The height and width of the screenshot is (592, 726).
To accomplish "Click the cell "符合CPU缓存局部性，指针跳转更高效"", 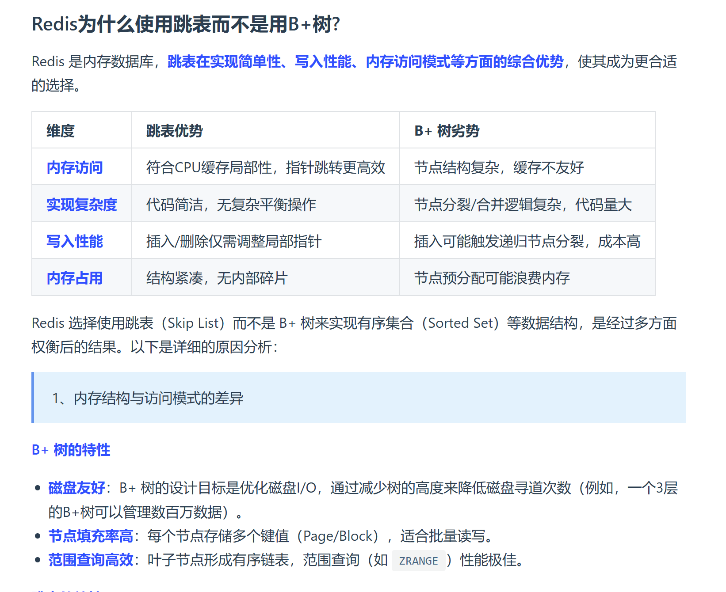I will click(x=266, y=167).
